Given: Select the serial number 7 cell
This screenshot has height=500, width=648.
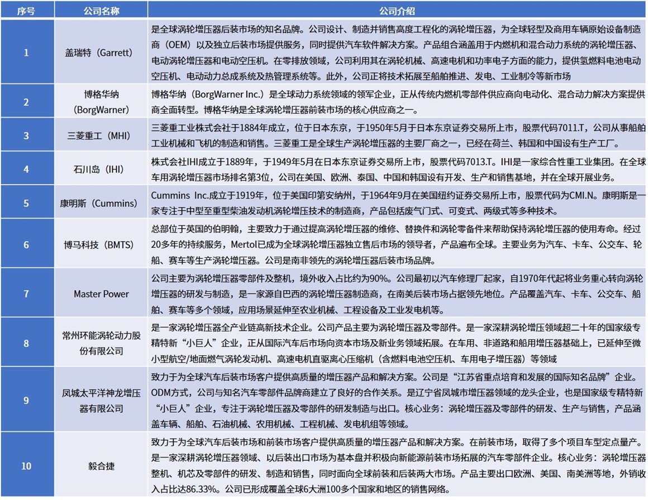Looking at the screenshot, I should (x=27, y=293).
